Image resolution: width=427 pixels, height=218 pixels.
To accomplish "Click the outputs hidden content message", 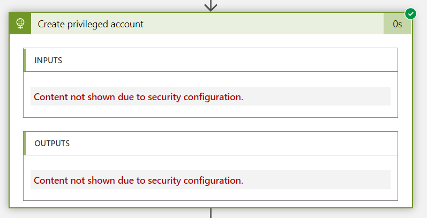I will pyautogui.click(x=138, y=180).
